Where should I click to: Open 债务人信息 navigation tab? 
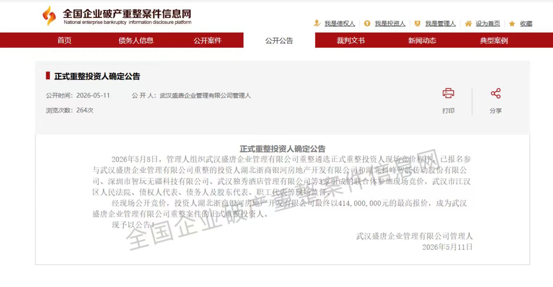coord(136,40)
